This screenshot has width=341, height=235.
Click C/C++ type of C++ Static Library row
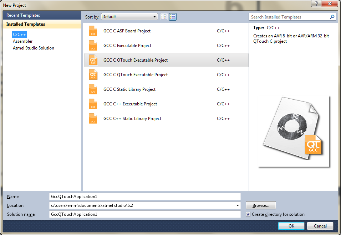(x=223, y=119)
